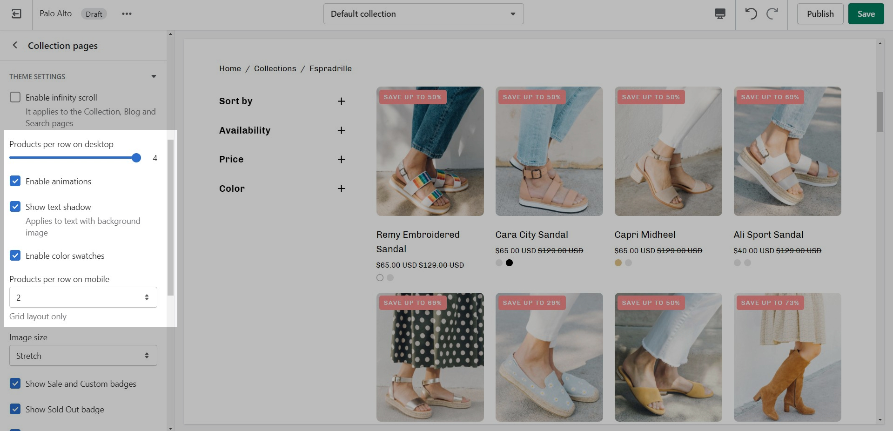Click the redo arrow icon

pos(772,14)
